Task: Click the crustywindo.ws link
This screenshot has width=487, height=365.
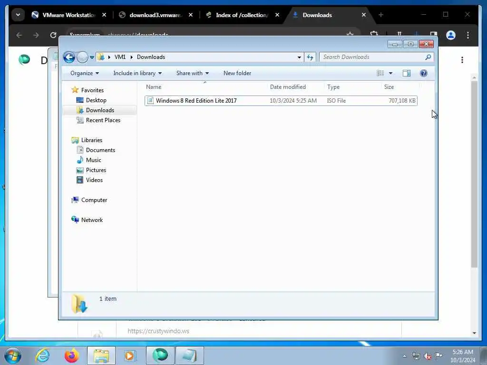Action: click(x=158, y=331)
